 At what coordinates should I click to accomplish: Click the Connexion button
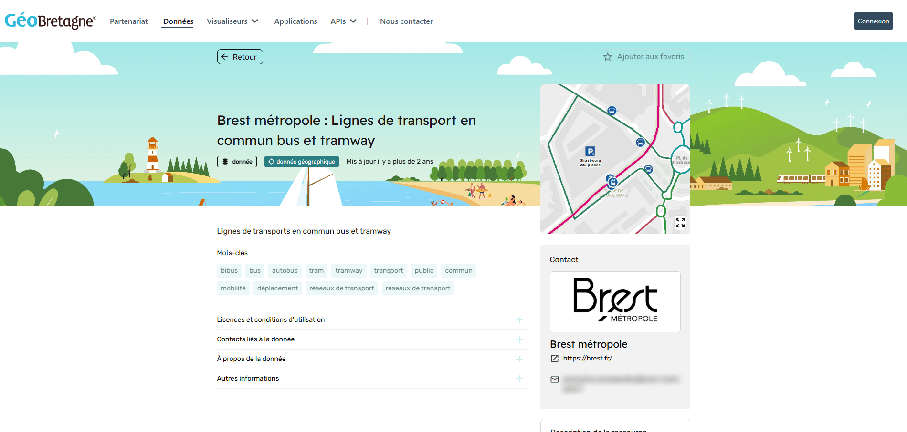pos(873,21)
